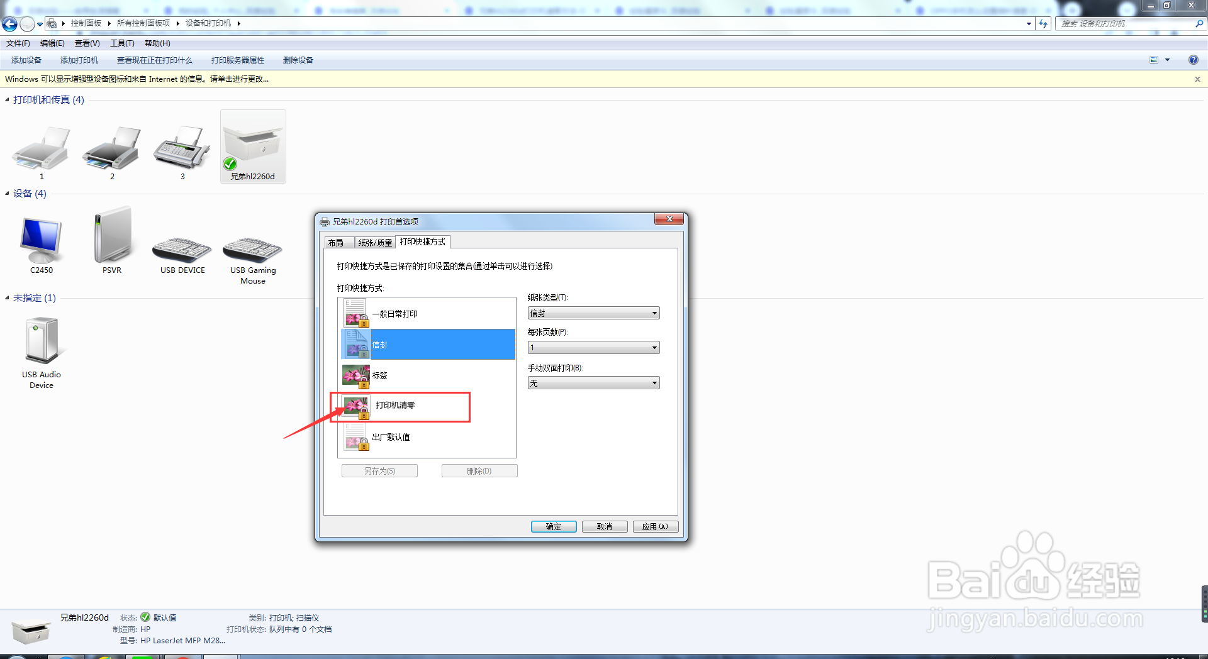Click the 所有控制面板项 breadcrumb
Image resolution: width=1208 pixels, height=659 pixels.
(x=143, y=23)
